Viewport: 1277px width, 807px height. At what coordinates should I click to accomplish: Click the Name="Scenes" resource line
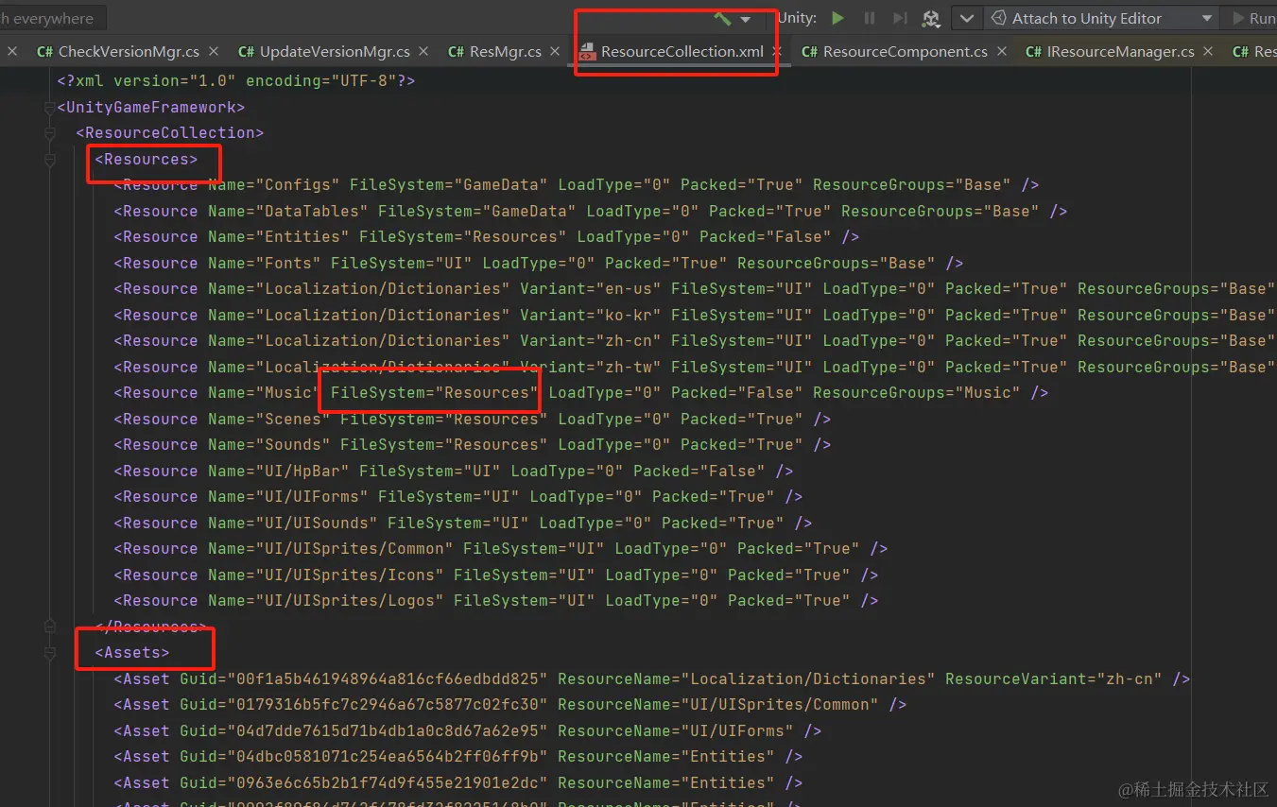(x=473, y=420)
